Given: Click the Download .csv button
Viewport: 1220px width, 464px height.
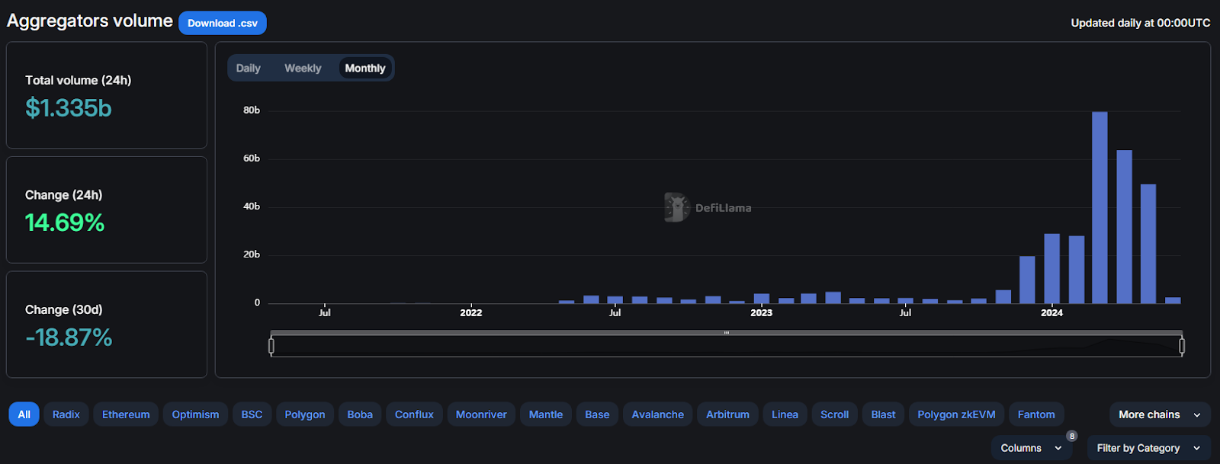Looking at the screenshot, I should point(222,23).
